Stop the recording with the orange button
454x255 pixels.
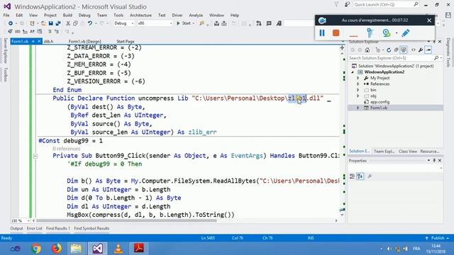(x=336, y=33)
